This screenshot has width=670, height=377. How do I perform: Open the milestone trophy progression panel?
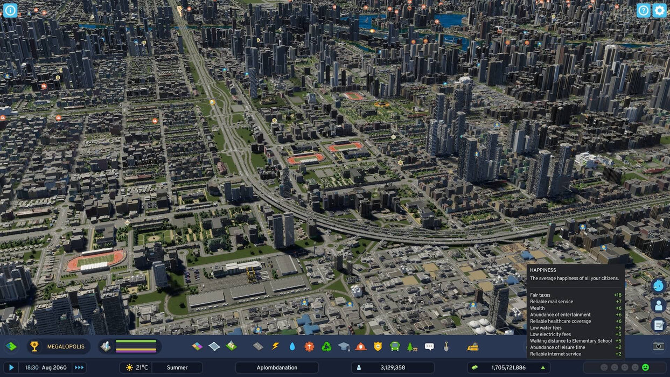click(x=34, y=346)
